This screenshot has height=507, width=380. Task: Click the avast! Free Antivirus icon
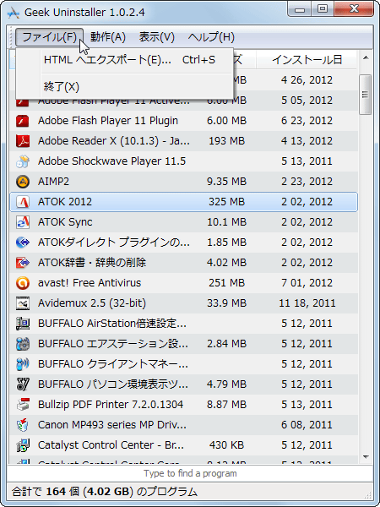click(x=23, y=283)
